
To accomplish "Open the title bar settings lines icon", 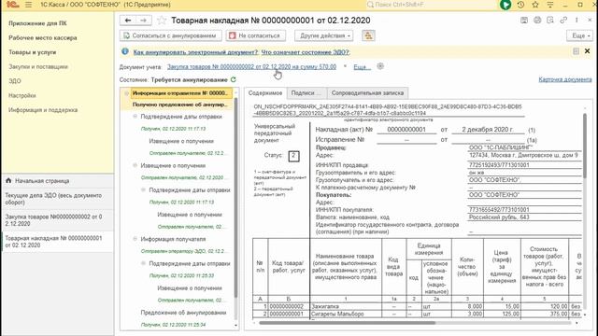I will (550, 5).
